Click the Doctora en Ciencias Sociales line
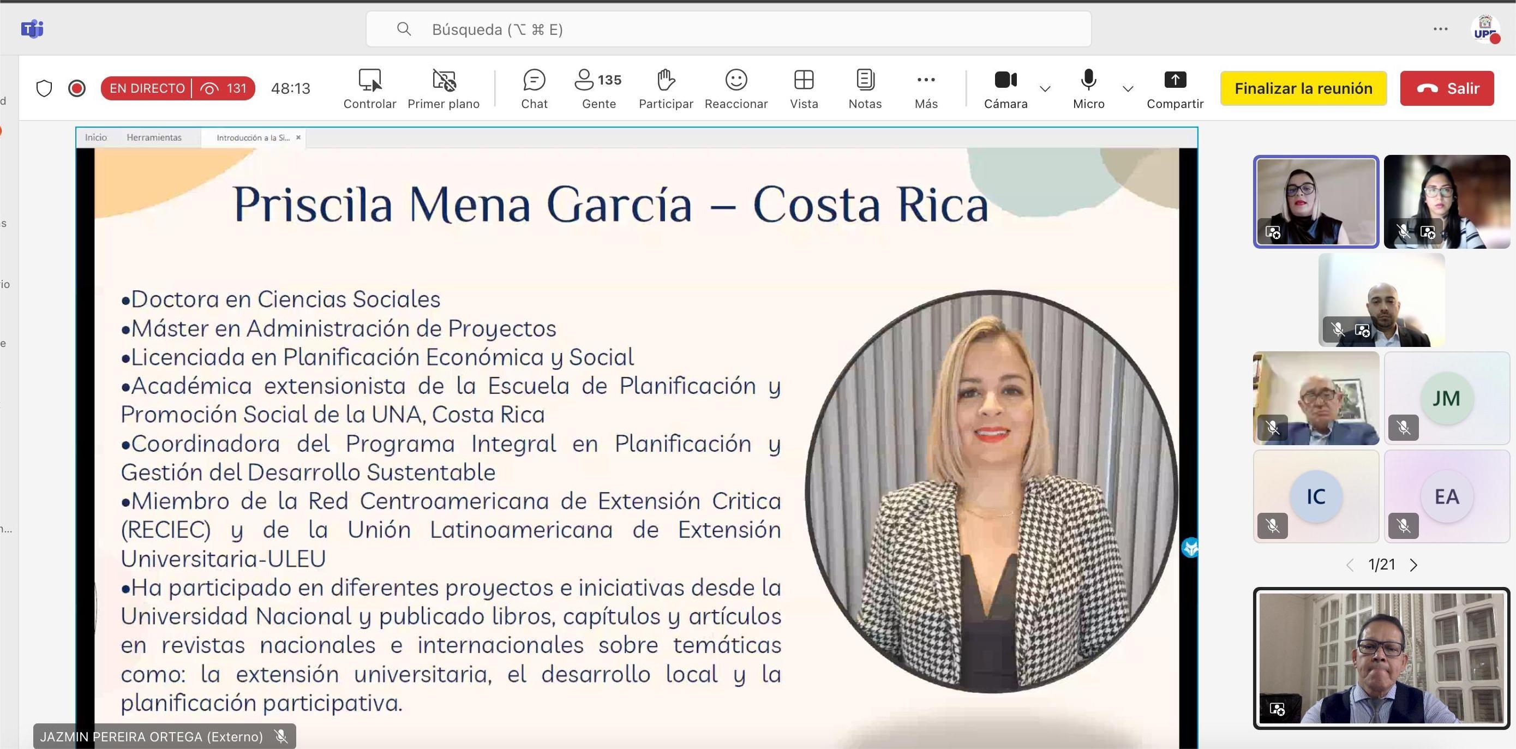The image size is (1516, 749). coord(281,299)
